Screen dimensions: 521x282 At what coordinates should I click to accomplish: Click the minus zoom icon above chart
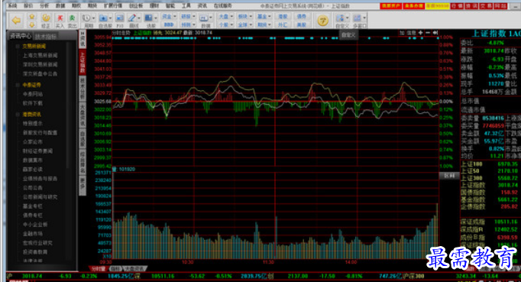click(x=428, y=33)
